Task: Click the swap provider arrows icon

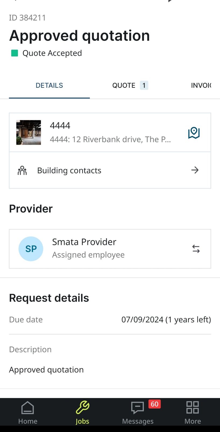Action: [196, 249]
